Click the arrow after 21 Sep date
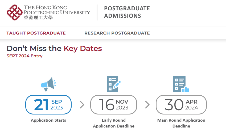 point(82,105)
